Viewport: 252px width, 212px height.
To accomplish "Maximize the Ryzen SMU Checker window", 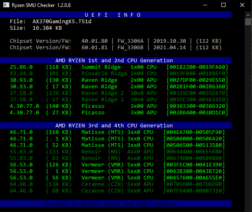I will click(x=223, y=5).
